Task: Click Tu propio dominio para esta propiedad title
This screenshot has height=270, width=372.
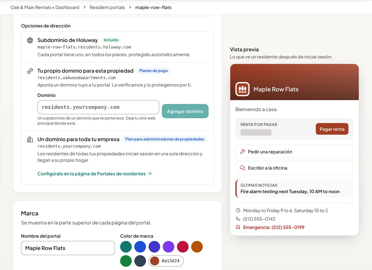Action: 85,71
